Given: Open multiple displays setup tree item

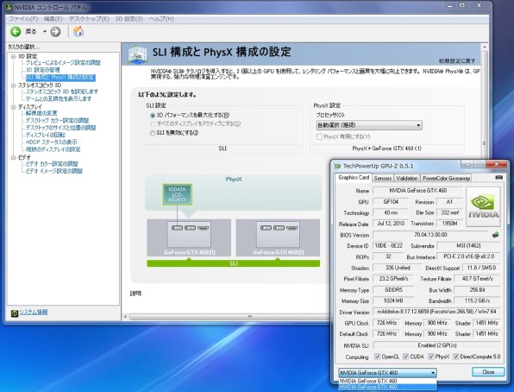Looking at the screenshot, I should (53, 149).
